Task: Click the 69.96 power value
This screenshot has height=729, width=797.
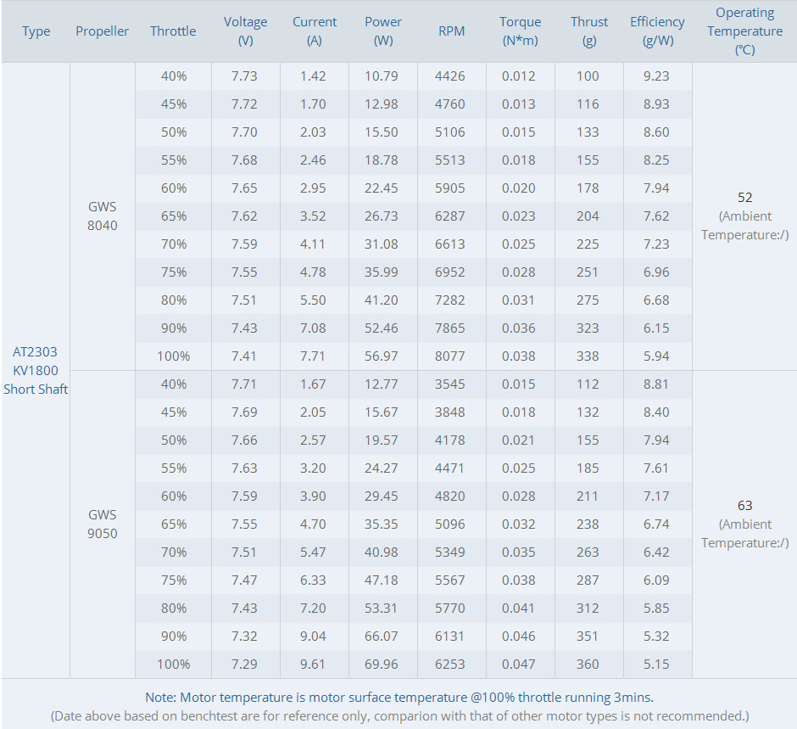Action: [x=382, y=665]
